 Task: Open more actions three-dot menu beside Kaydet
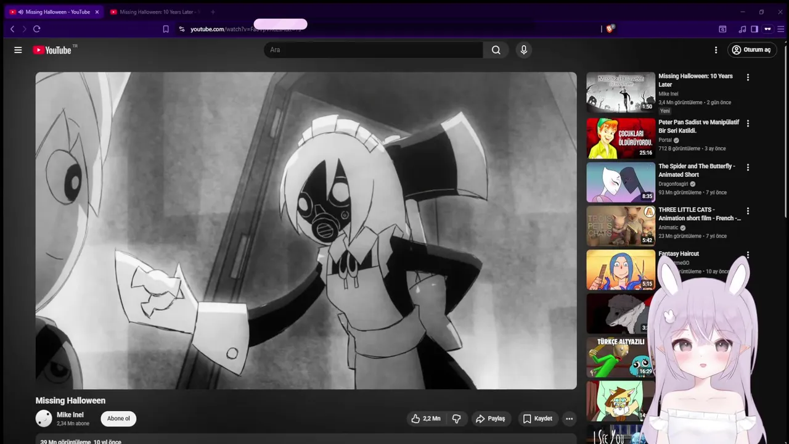click(570, 419)
